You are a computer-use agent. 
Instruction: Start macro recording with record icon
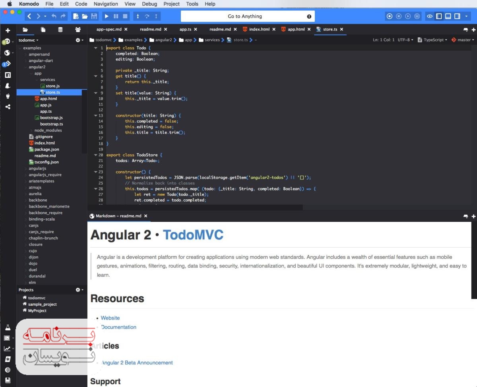click(390, 16)
